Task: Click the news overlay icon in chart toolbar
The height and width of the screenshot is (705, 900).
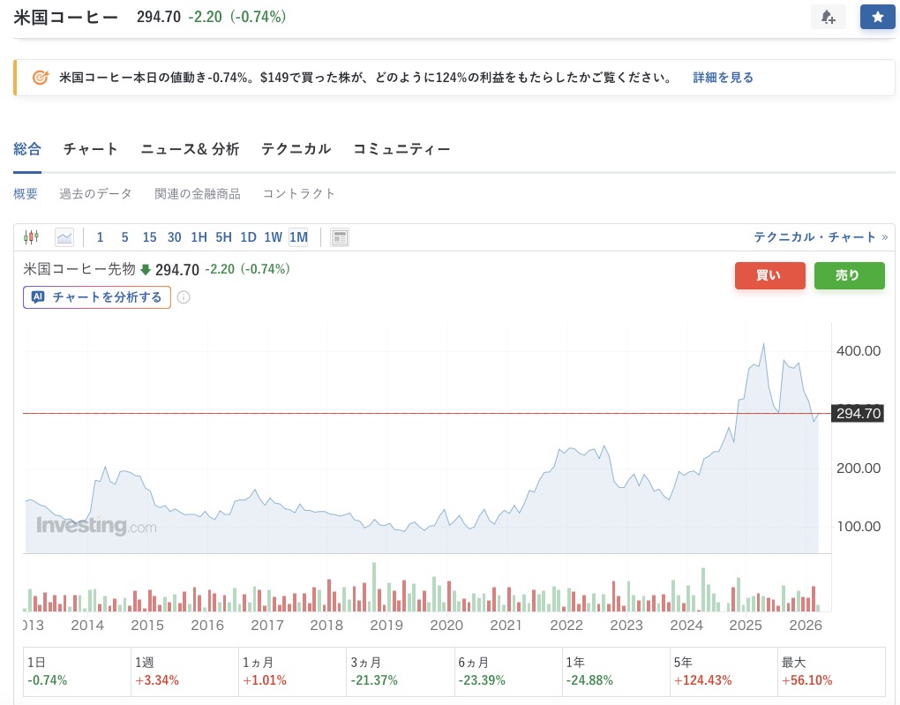Action: pos(340,236)
